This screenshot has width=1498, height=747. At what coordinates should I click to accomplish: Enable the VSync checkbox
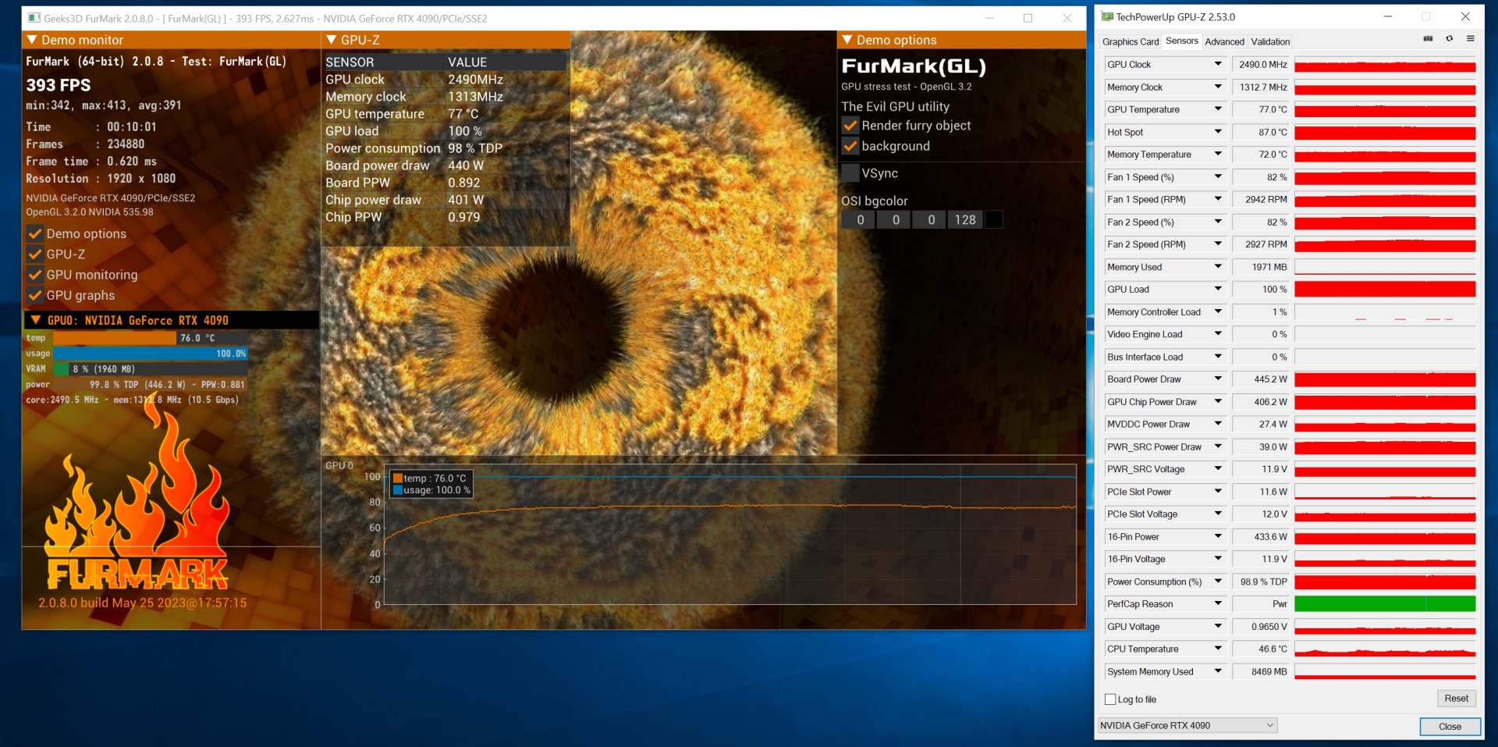pyautogui.click(x=850, y=173)
